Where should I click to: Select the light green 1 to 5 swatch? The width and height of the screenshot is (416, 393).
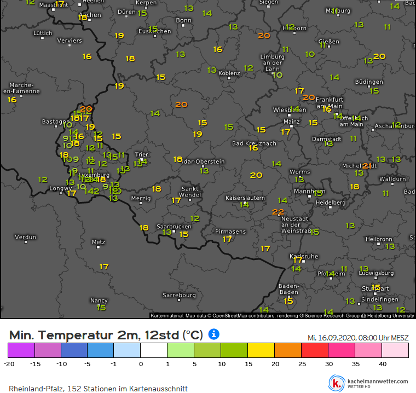181,350
